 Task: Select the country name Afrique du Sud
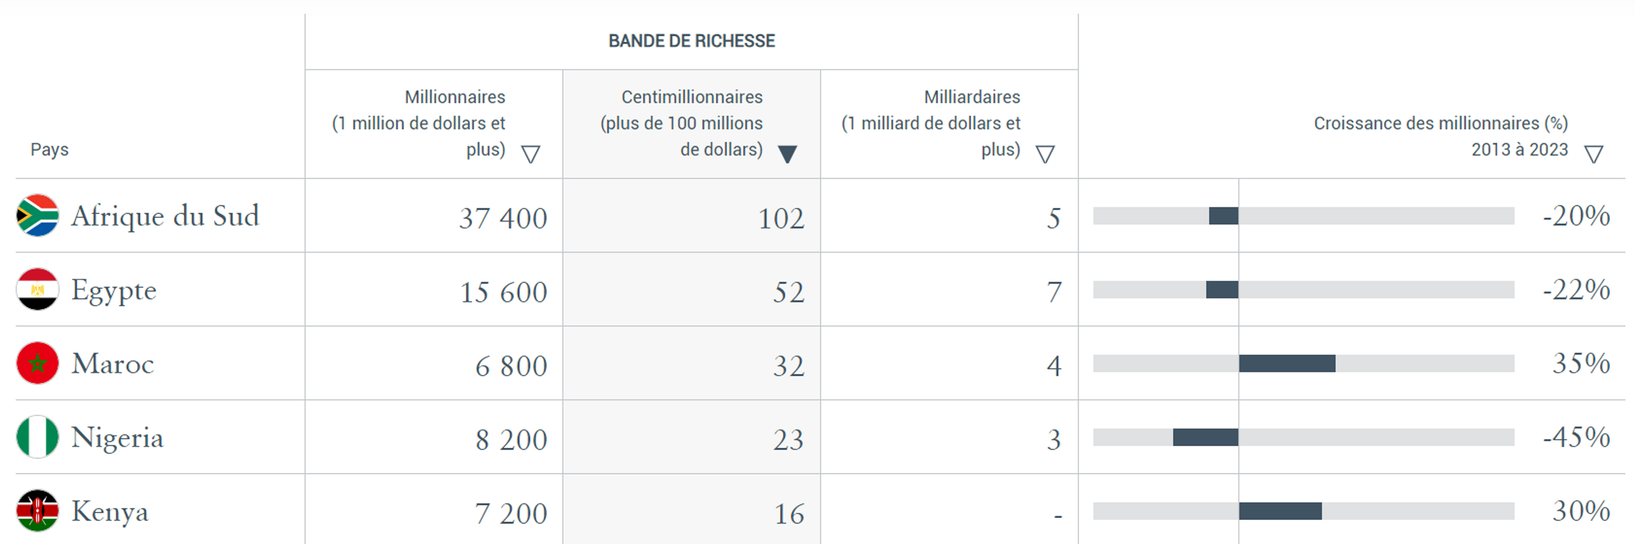click(x=166, y=217)
